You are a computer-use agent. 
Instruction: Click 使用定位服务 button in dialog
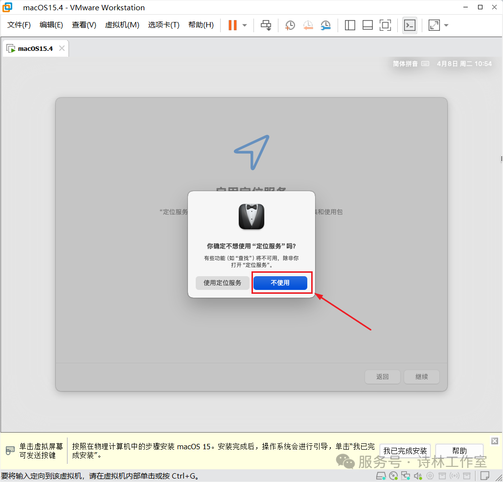(222, 283)
